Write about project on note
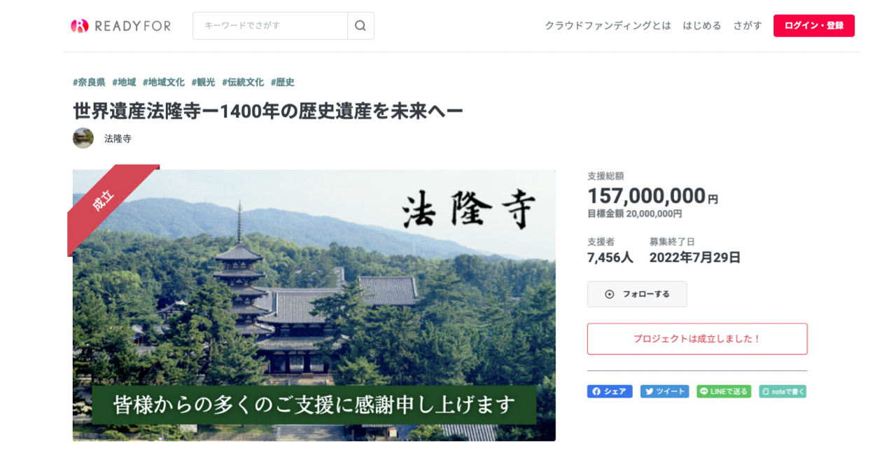This screenshot has width=896, height=469. 783,391
